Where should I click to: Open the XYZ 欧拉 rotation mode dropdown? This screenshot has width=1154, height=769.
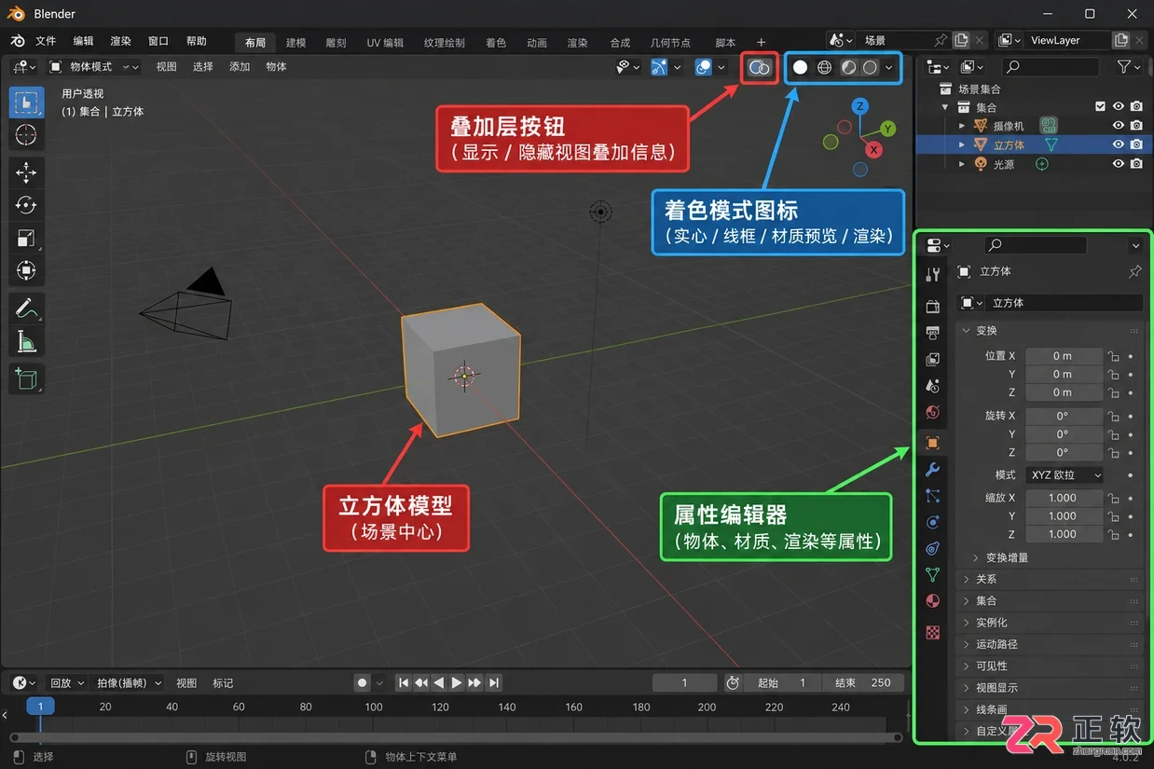(x=1064, y=475)
